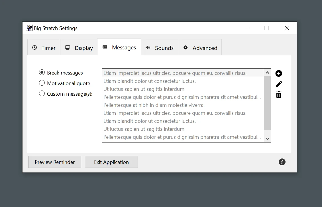Select the Break messages radio button
Screen dimensions: 322x207
pyautogui.click(x=42, y=73)
